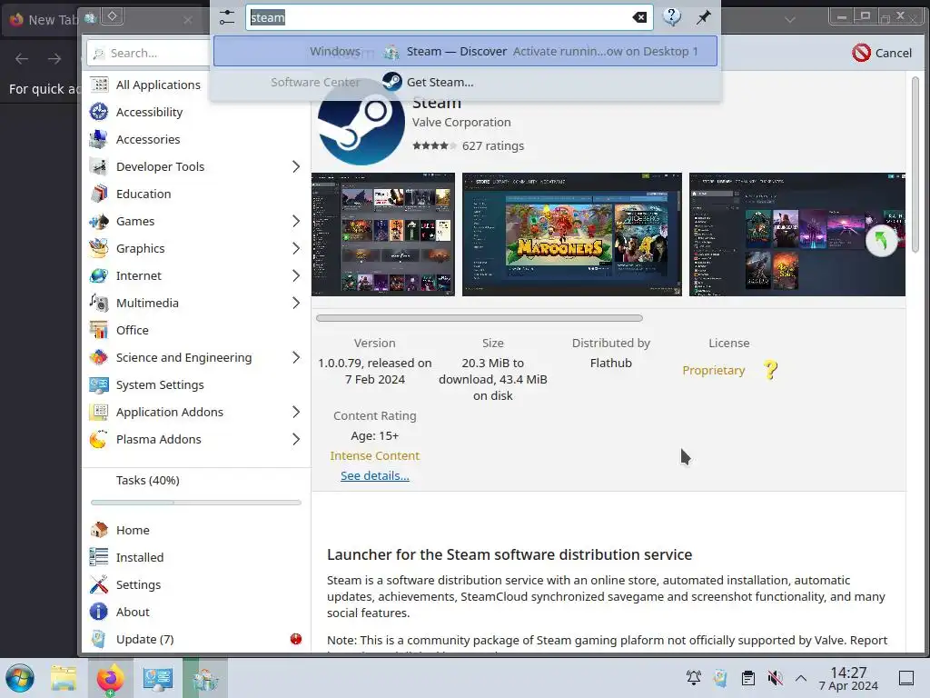Expand the Graphics subcategories arrow
The width and height of the screenshot is (930, 698).
(296, 248)
